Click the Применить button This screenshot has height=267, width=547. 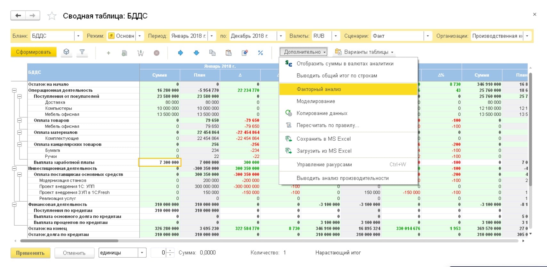pos(30,253)
